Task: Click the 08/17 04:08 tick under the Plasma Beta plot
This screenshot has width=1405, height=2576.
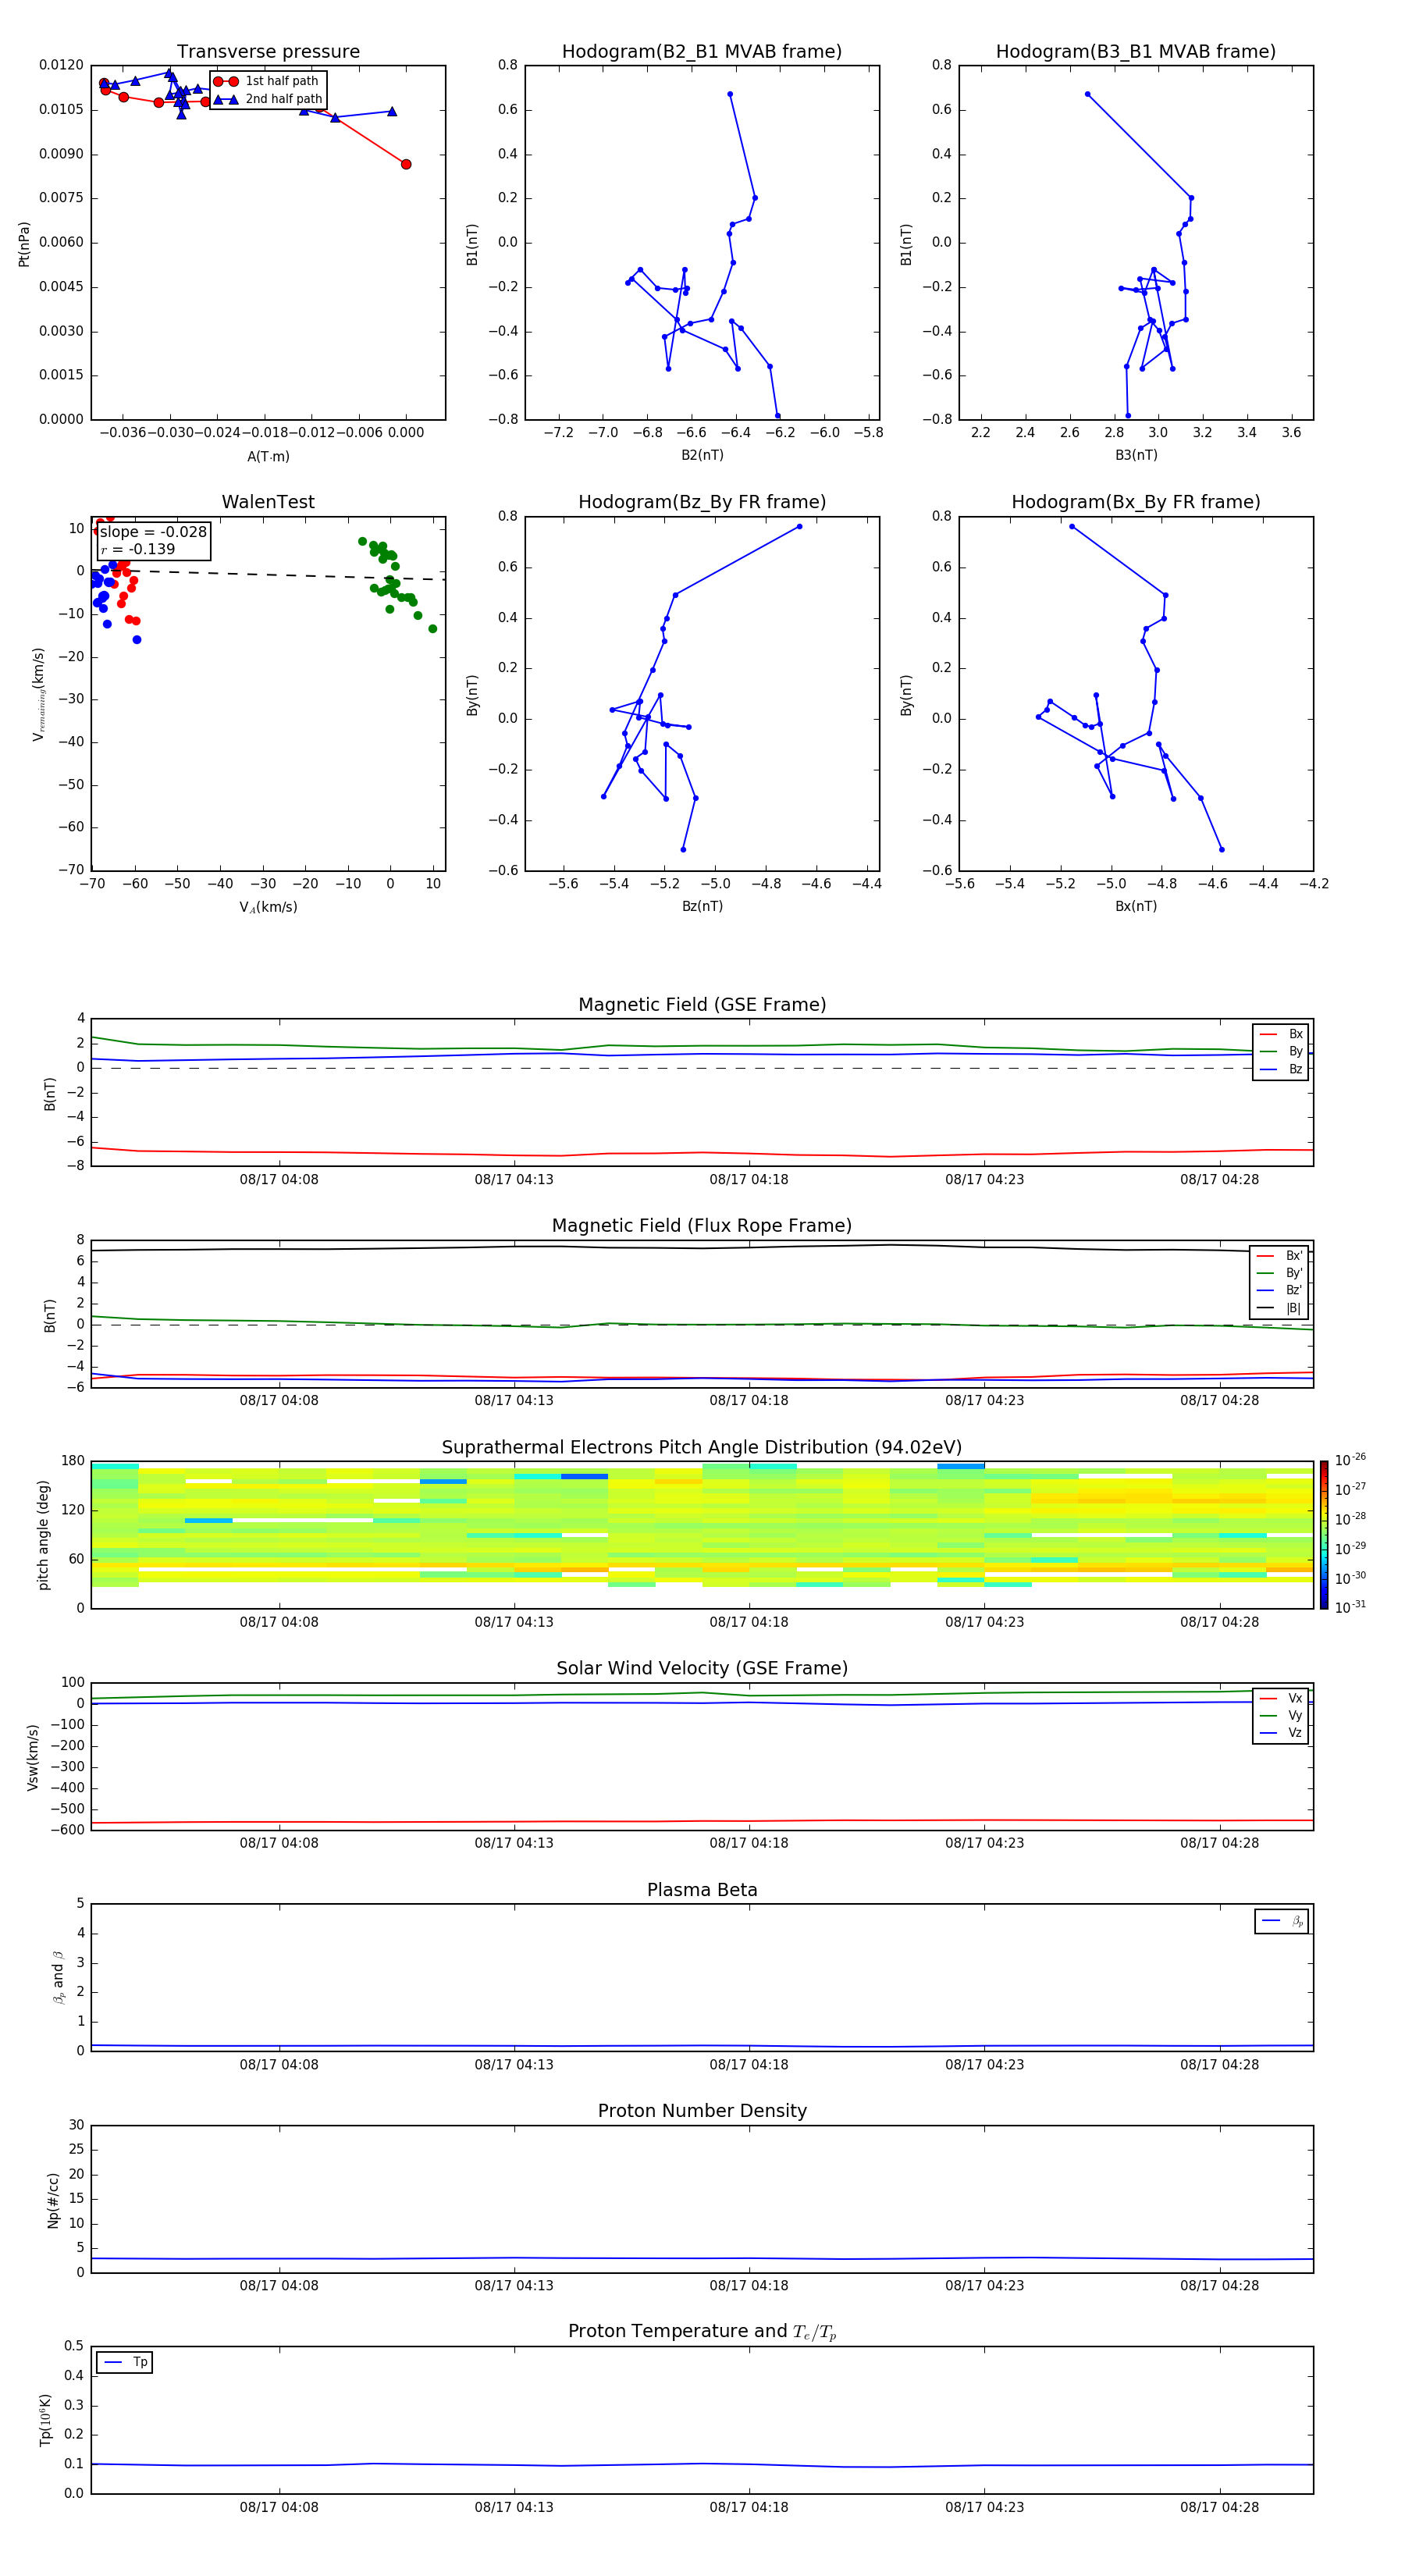Action: coord(279,2064)
